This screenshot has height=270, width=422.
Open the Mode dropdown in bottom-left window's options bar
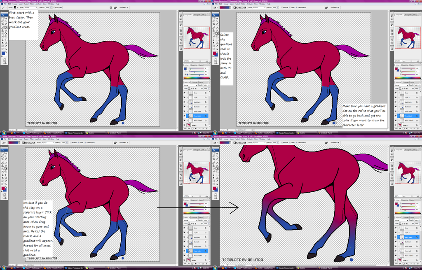click(x=48, y=142)
